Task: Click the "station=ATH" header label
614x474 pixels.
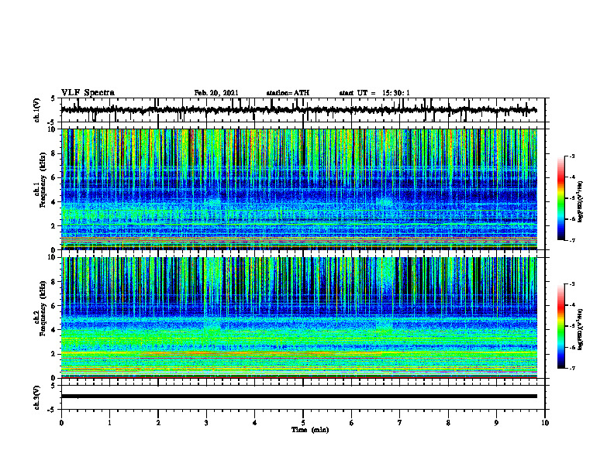Action: tap(288, 93)
